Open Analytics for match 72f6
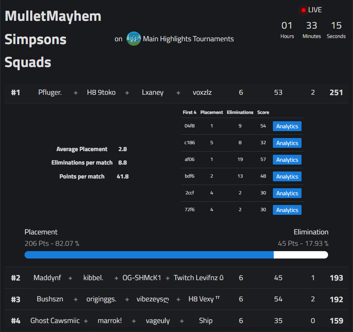The height and width of the screenshot is (332, 353). 287,210
